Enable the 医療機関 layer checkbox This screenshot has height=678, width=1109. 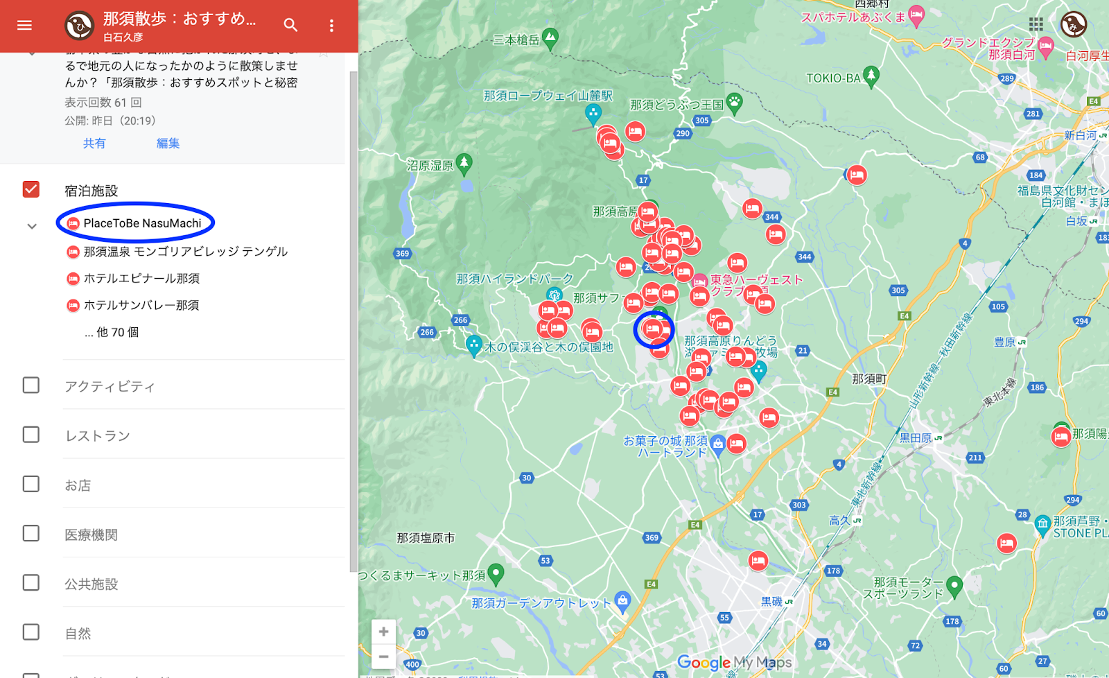[x=31, y=533]
